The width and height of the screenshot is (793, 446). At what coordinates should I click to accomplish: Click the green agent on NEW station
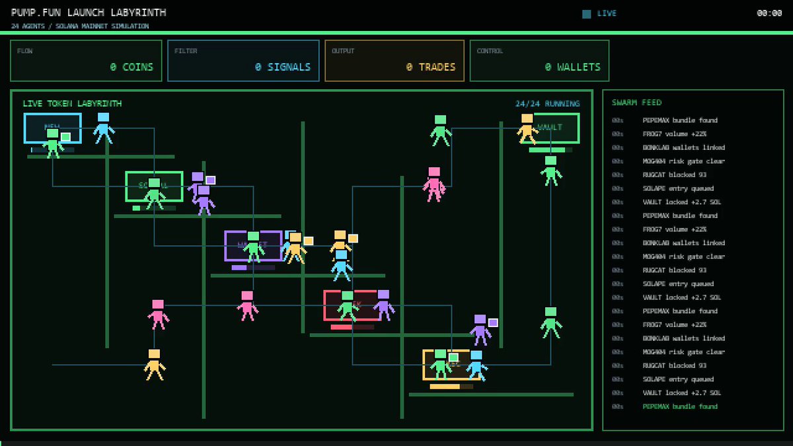pos(52,143)
